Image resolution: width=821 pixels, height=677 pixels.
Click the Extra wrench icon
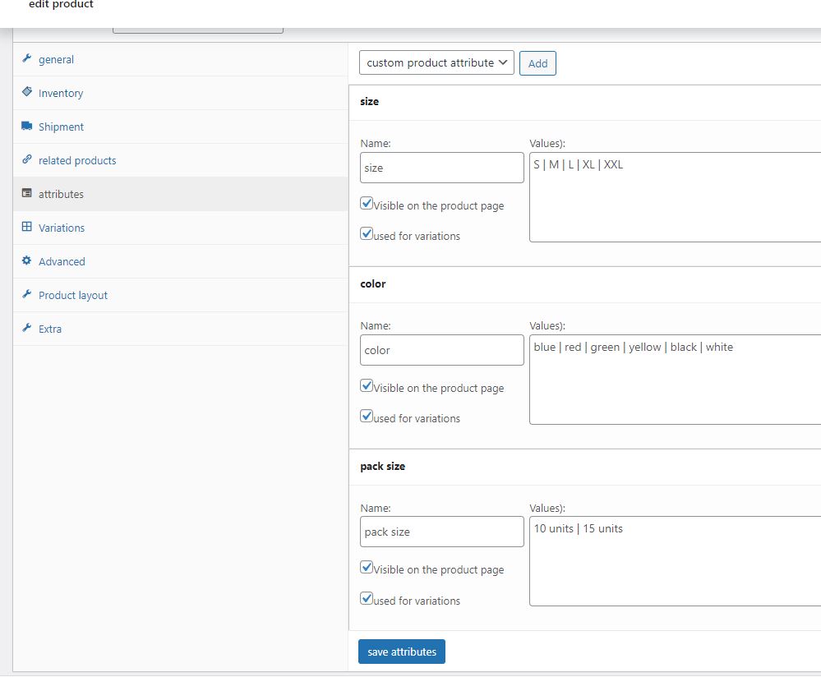tap(26, 328)
